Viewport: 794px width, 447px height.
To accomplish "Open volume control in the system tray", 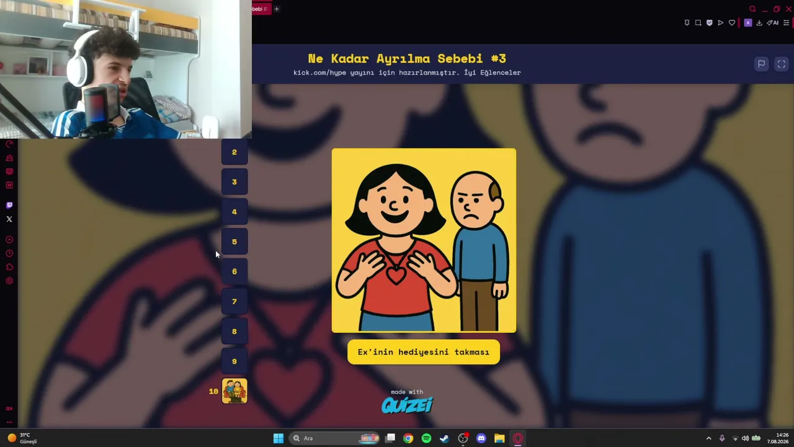I will click(x=745, y=438).
